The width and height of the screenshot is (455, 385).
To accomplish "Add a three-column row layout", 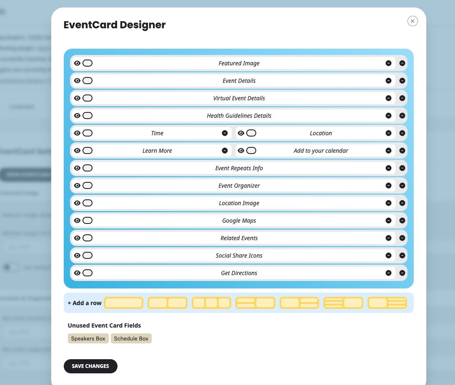I will pos(212,303).
